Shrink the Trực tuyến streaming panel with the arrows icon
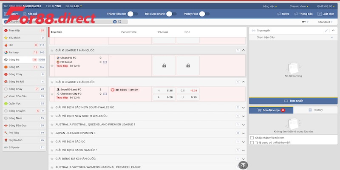 pos(326,31)
